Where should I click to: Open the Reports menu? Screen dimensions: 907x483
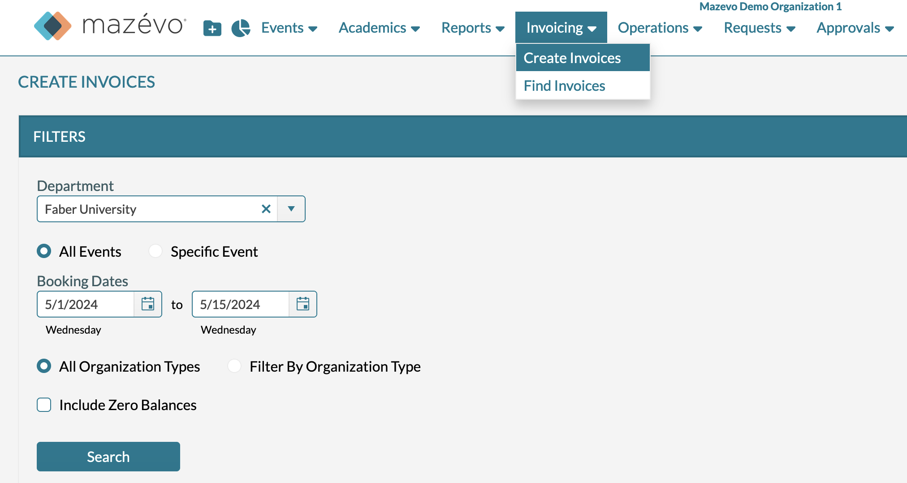[x=471, y=28]
